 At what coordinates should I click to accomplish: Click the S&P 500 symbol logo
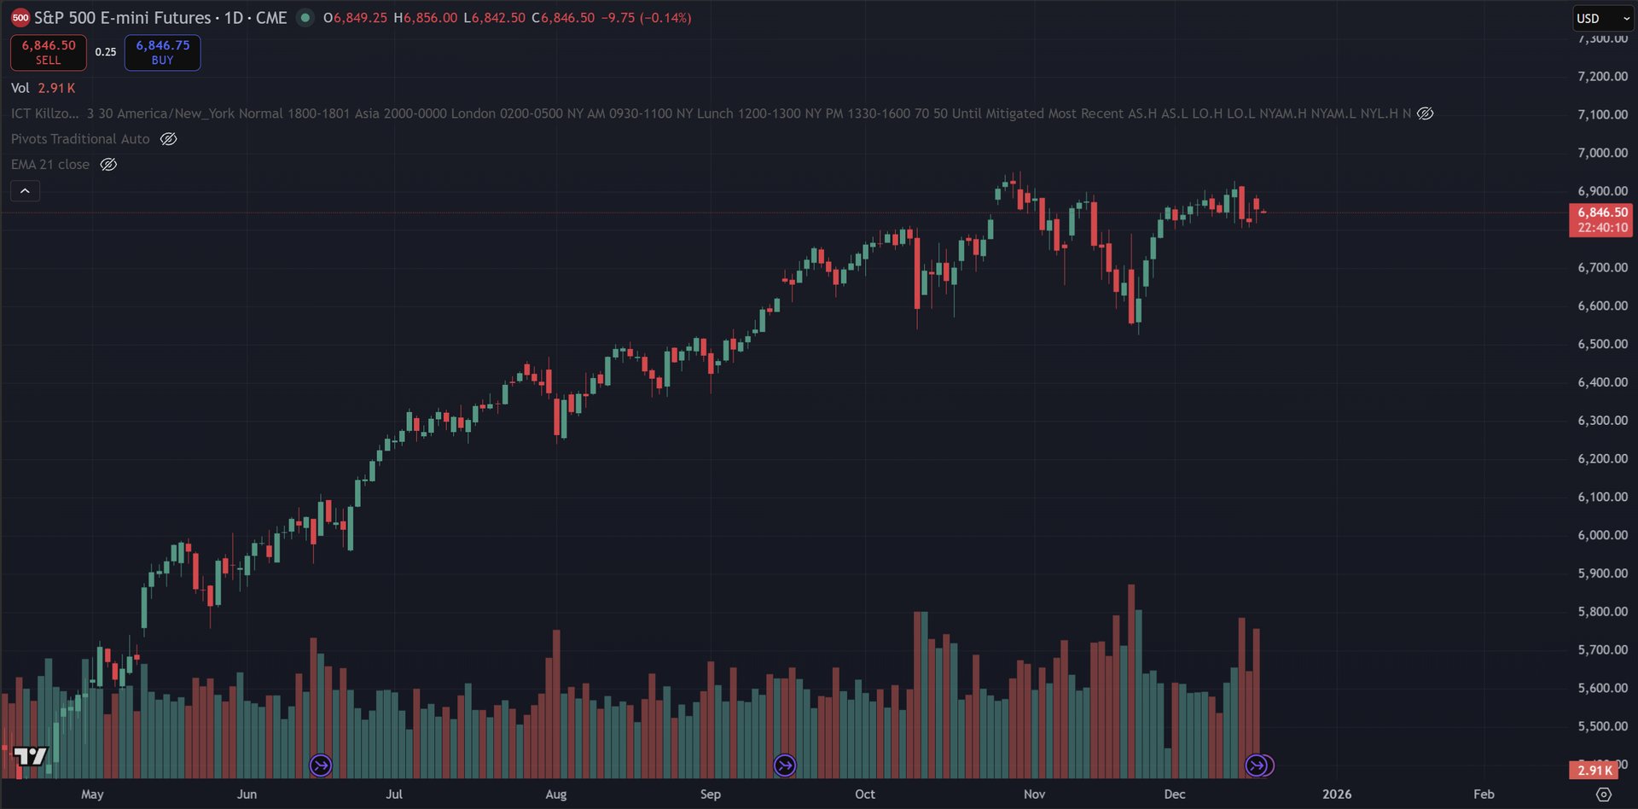click(x=20, y=18)
